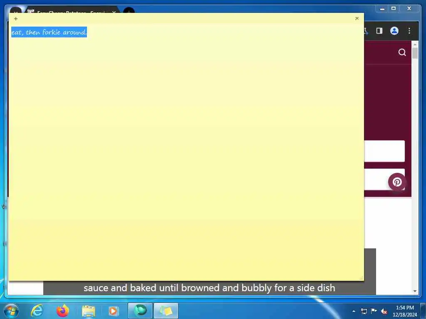Click the page scrollbar up arrow
The width and height of the screenshot is (426, 319).
pos(415,44)
